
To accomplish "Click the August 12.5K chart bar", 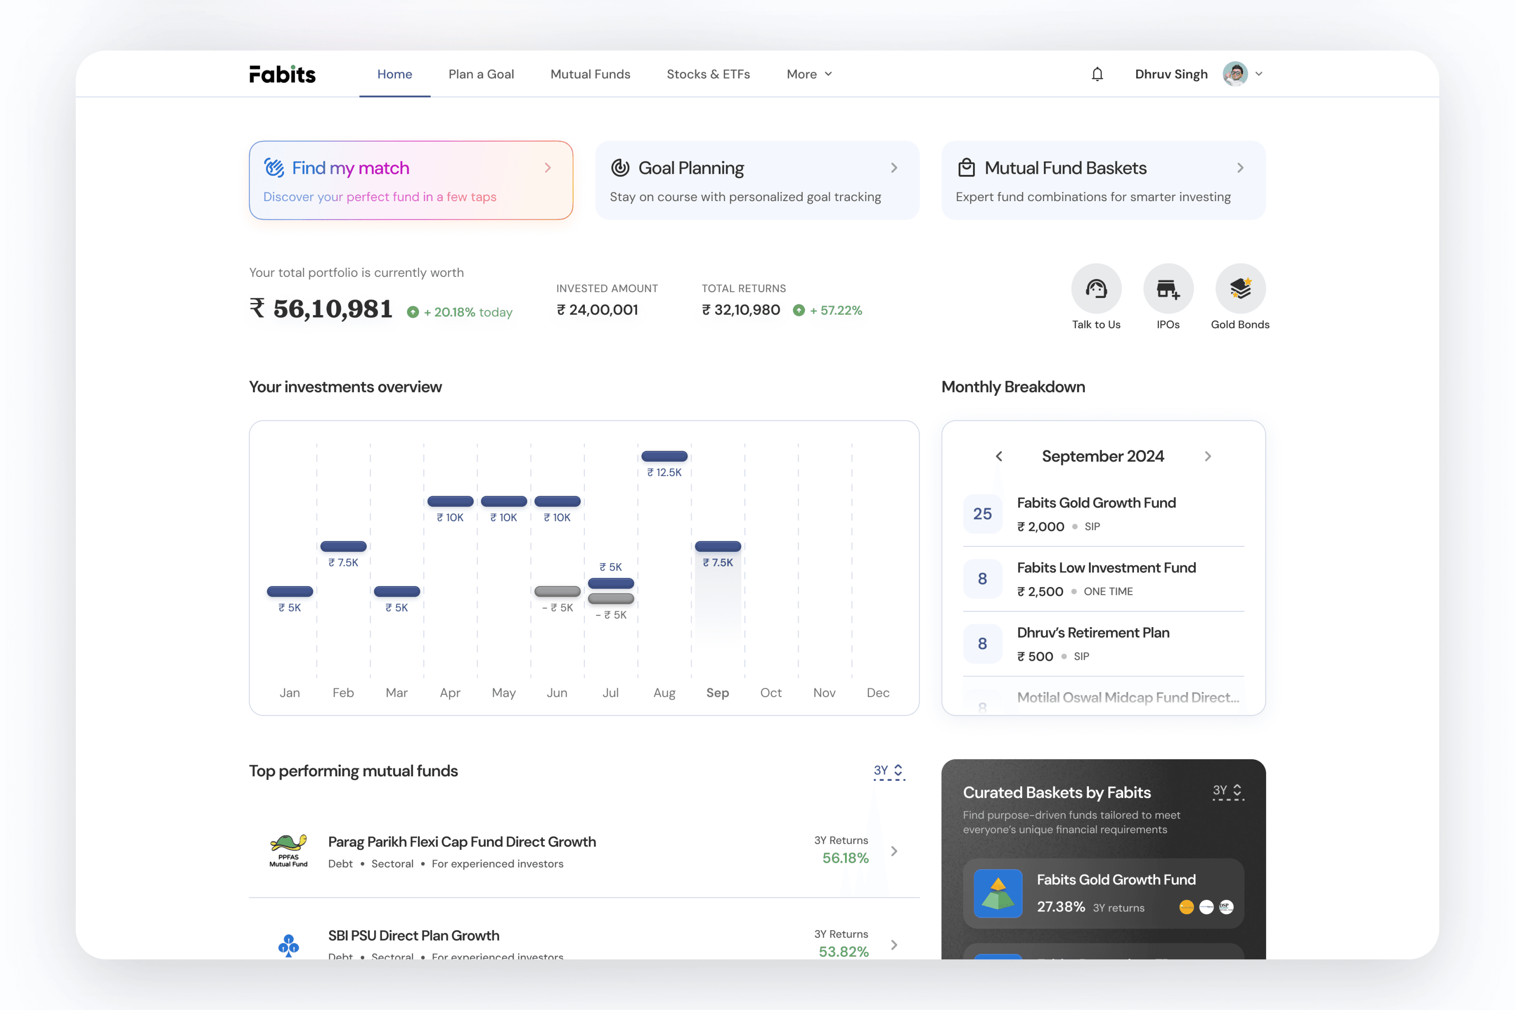I will [x=664, y=456].
